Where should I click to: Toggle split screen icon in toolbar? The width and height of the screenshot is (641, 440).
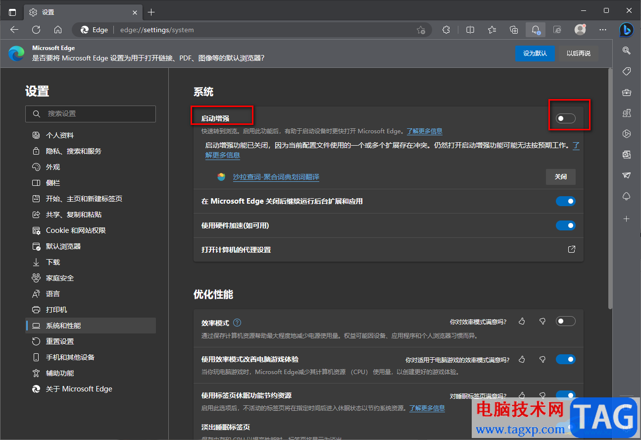point(470,30)
